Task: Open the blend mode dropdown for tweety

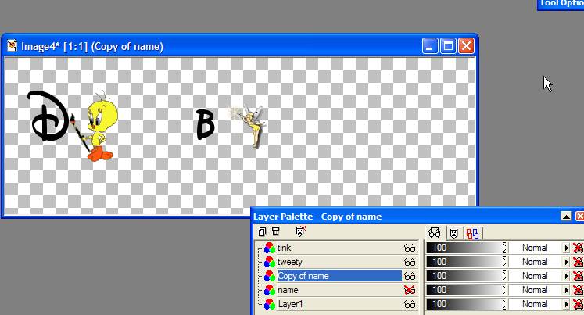Action: (566, 262)
